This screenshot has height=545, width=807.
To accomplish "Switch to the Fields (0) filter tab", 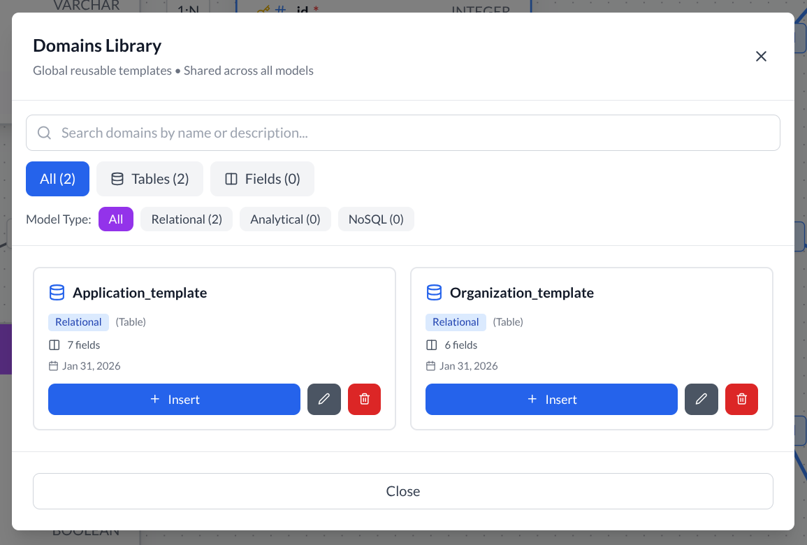I will click(262, 179).
